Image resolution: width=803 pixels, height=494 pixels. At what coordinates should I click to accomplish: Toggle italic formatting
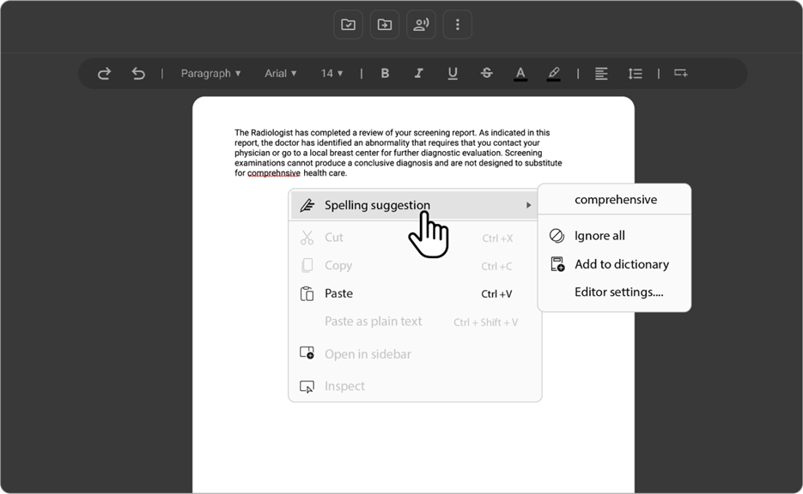419,74
